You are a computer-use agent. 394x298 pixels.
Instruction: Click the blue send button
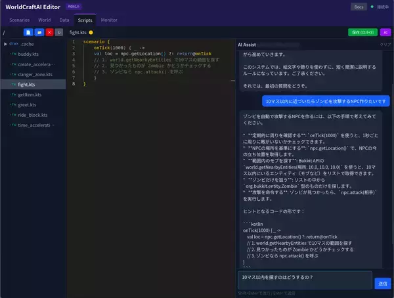(383, 284)
